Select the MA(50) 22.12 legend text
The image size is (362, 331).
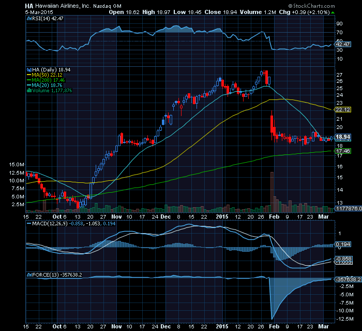click(47, 75)
